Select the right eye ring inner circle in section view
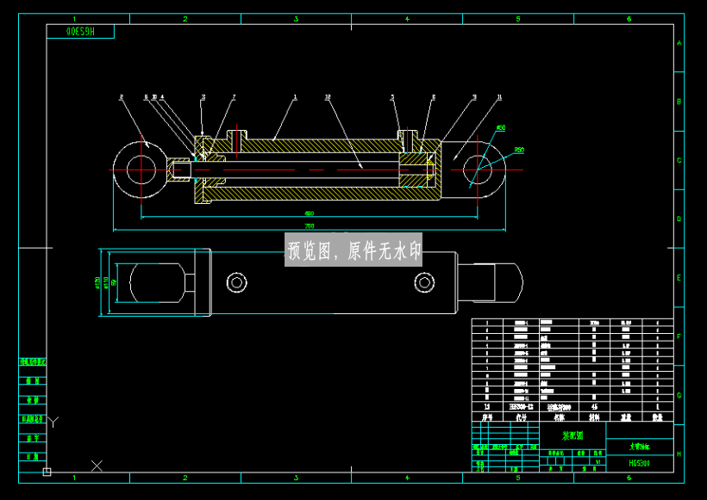 [x=478, y=170]
